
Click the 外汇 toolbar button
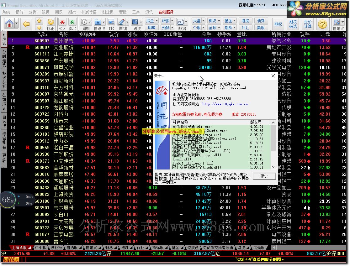click(x=245, y=28)
